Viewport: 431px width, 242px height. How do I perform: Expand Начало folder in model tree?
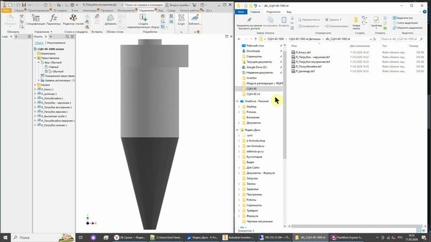(35, 85)
